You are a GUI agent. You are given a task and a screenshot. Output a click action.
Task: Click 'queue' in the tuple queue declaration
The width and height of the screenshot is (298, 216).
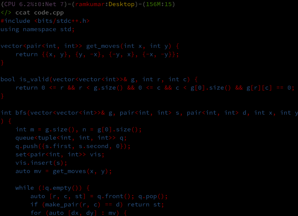click(x=25, y=138)
